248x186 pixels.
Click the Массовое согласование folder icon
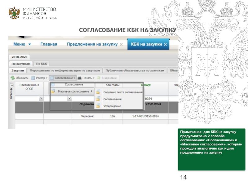coord(53,91)
